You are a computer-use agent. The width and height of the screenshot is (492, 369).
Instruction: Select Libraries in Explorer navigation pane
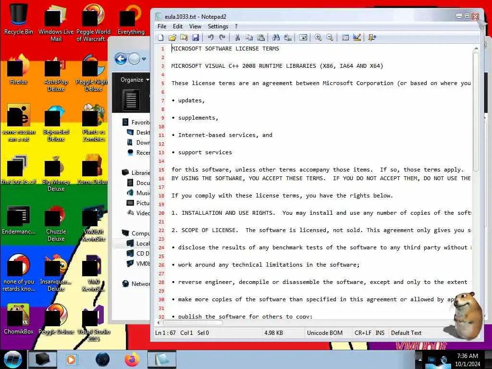click(x=136, y=172)
